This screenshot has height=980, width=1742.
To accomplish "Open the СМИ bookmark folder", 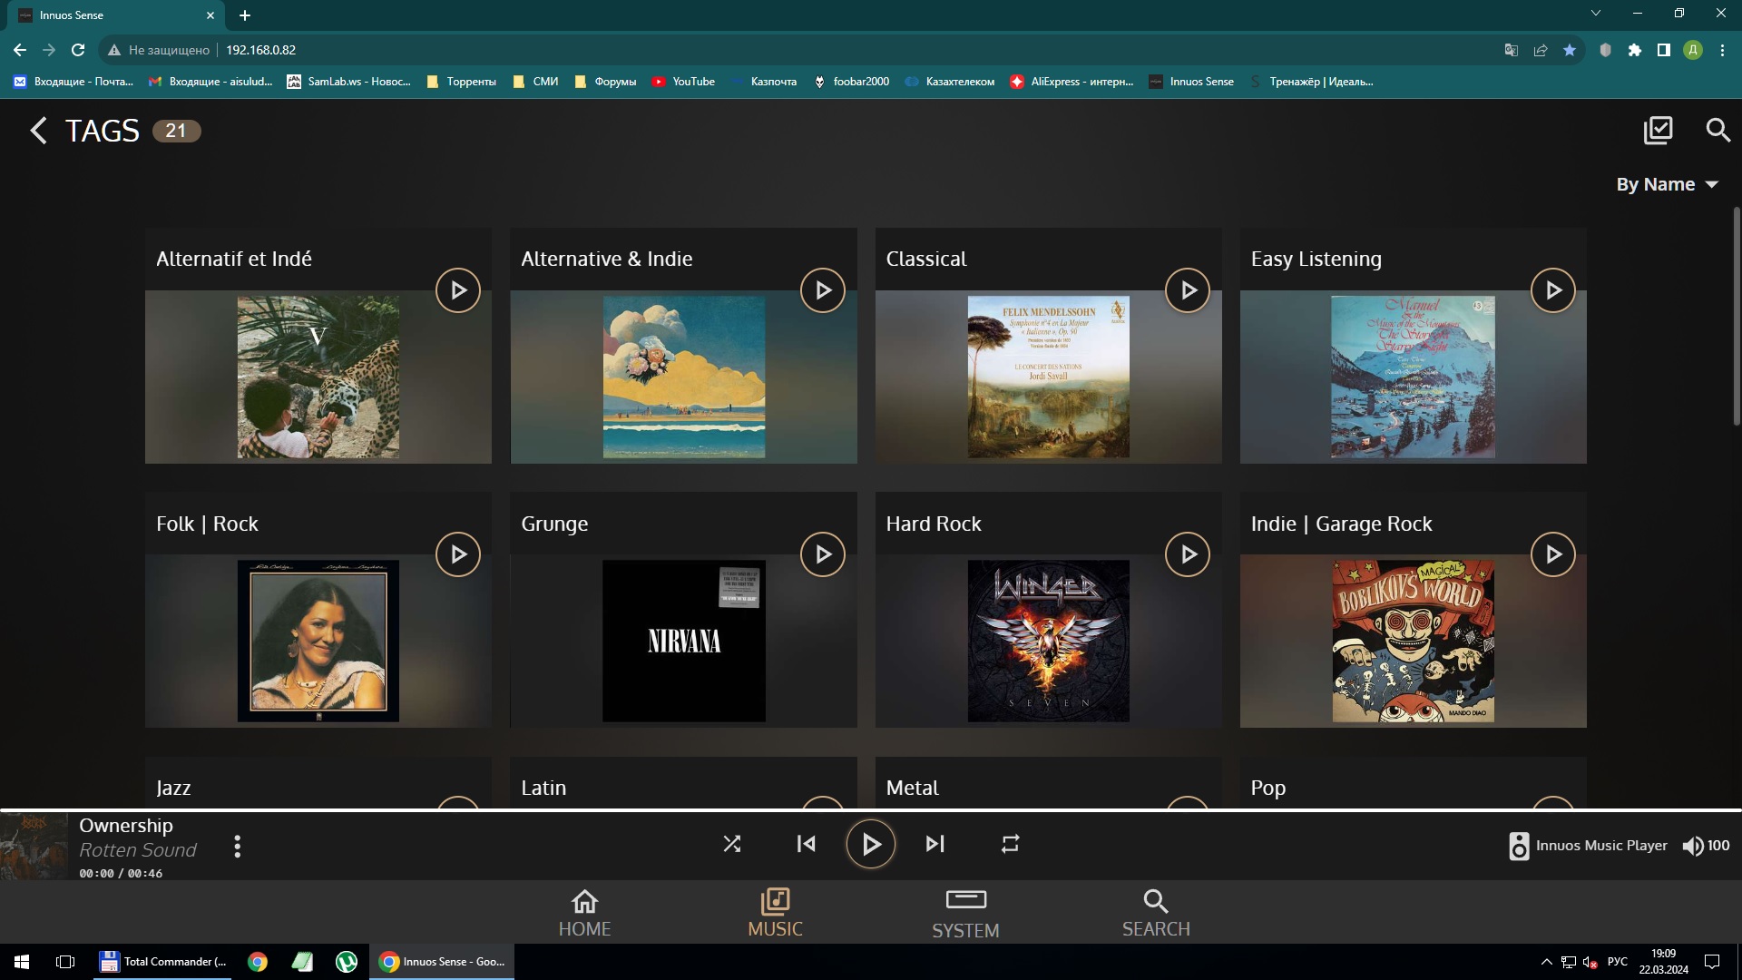I will click(535, 82).
